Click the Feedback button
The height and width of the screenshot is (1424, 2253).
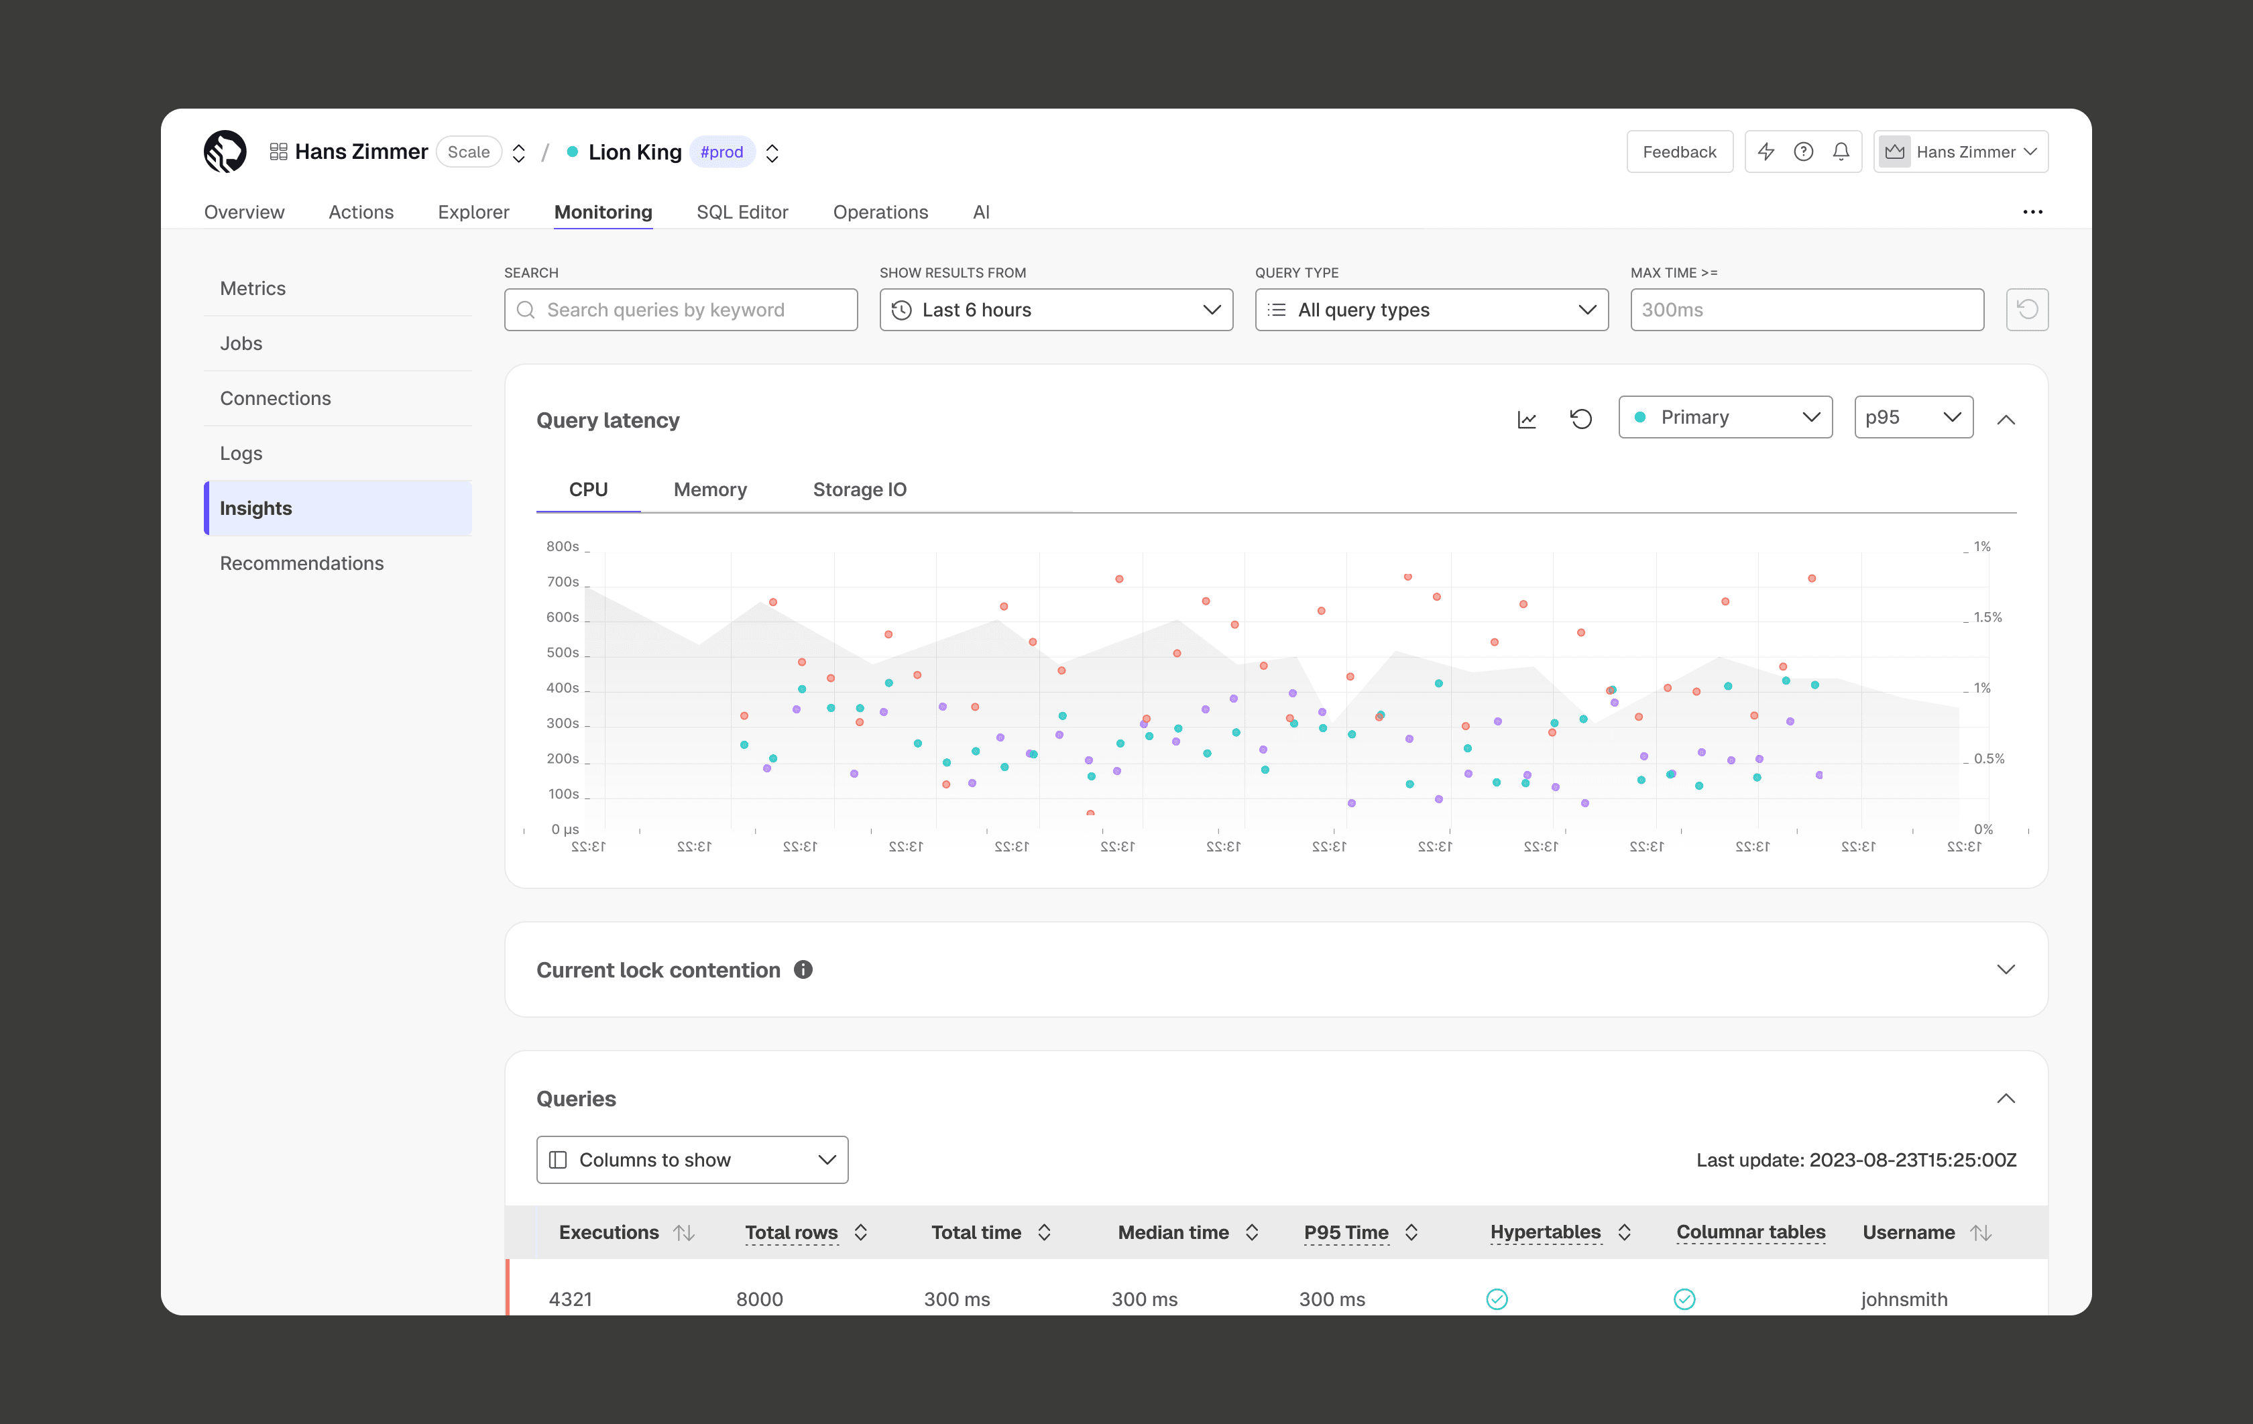1680,152
